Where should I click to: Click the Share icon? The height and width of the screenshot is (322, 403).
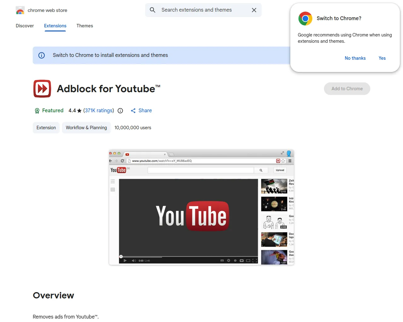click(133, 111)
